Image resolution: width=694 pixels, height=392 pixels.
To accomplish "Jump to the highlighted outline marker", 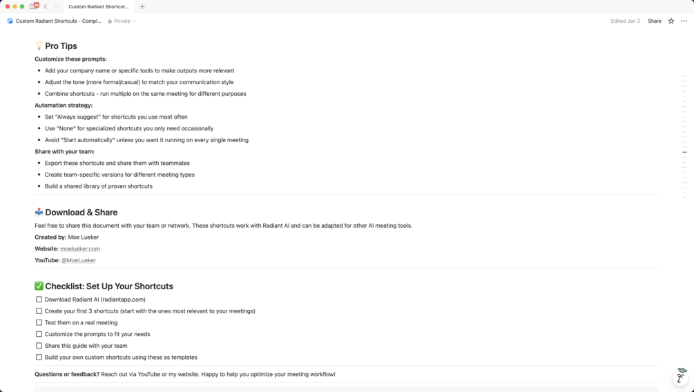I will pyautogui.click(x=684, y=152).
